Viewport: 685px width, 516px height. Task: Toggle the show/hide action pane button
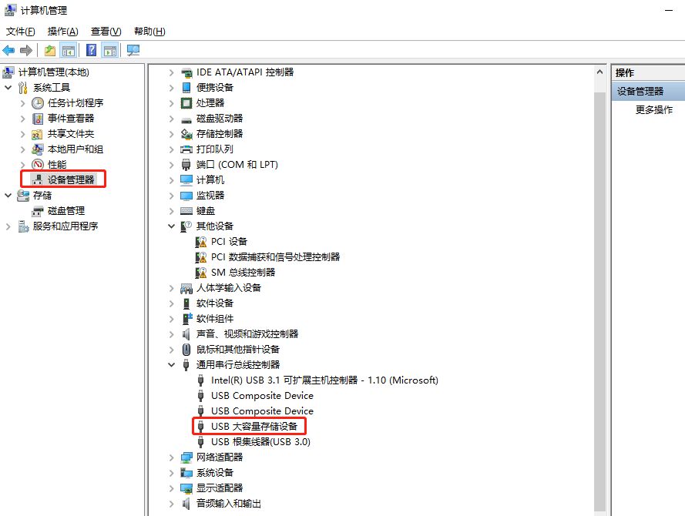pos(110,50)
